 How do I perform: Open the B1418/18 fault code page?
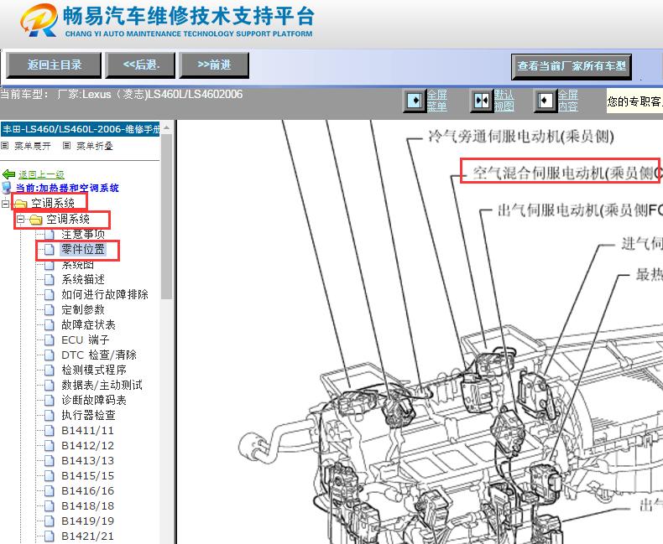(x=87, y=506)
